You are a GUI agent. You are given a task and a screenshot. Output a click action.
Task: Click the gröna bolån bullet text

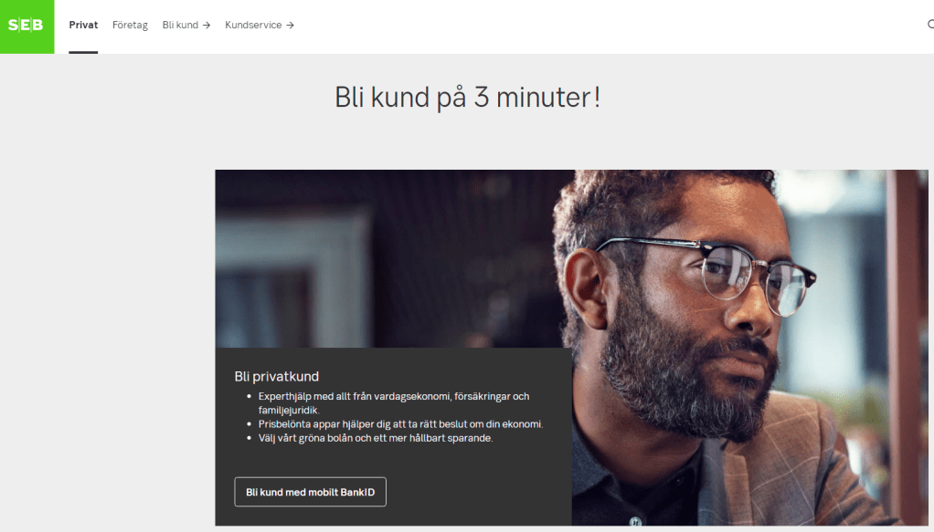tap(376, 438)
